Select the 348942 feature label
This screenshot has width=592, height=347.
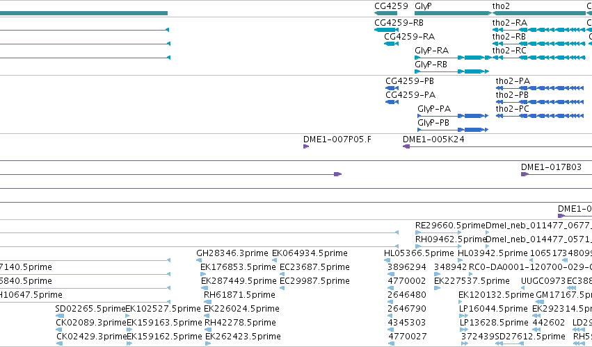click(x=450, y=267)
